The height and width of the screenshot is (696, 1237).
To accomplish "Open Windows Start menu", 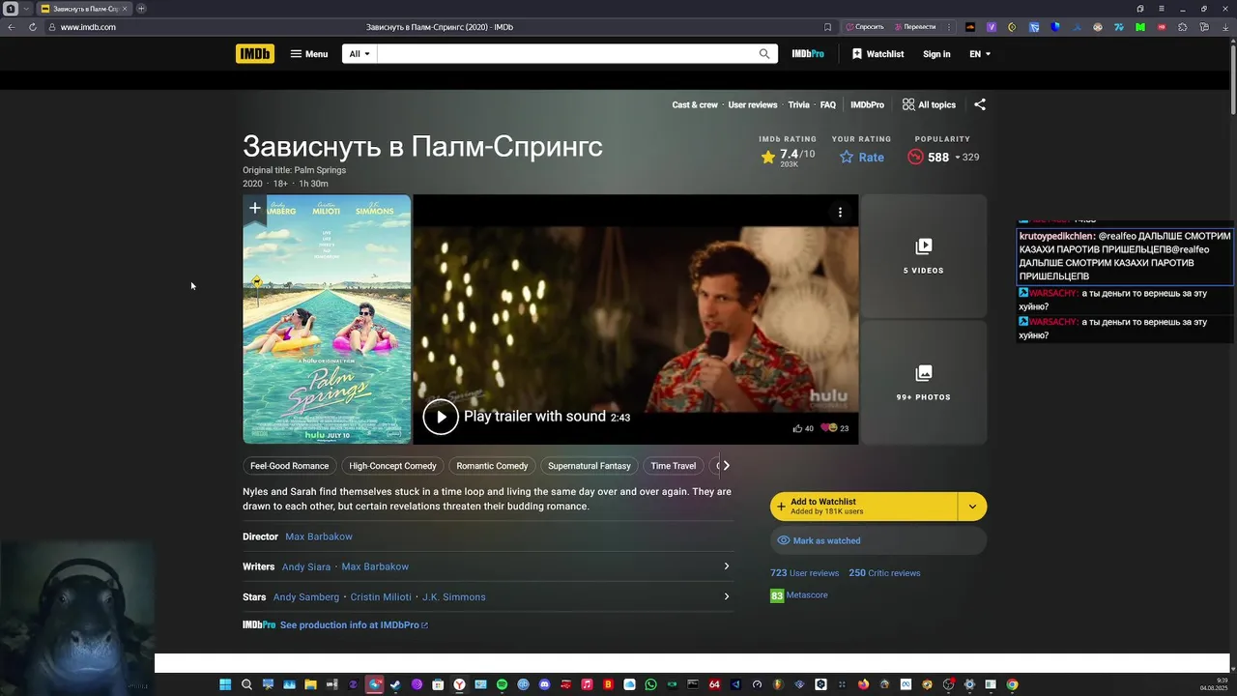I will [x=225, y=684].
